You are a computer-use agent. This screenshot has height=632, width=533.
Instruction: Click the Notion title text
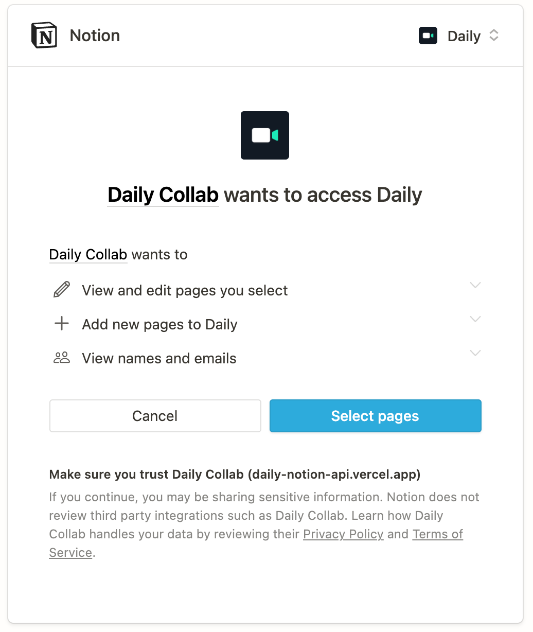[x=95, y=36]
